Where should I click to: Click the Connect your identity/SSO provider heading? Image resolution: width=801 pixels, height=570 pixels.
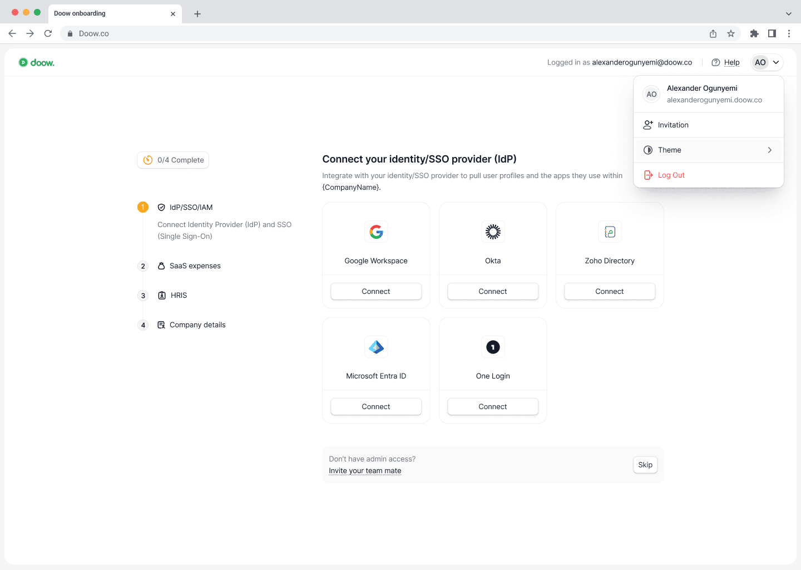(419, 159)
